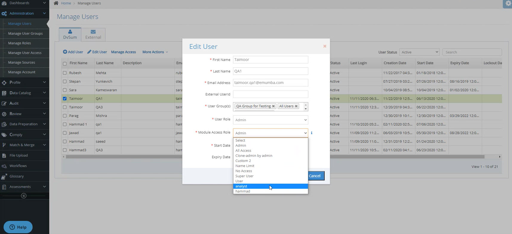512x234 pixels.
Task: Click the External UserId input field
Action: pyautogui.click(x=270, y=94)
